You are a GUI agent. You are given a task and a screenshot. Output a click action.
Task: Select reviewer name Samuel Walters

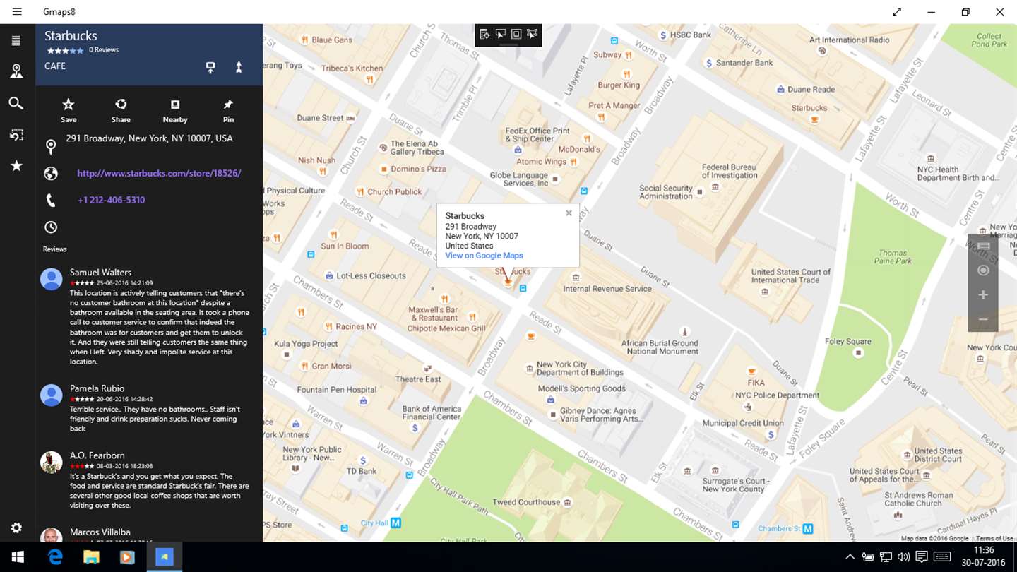click(x=100, y=272)
